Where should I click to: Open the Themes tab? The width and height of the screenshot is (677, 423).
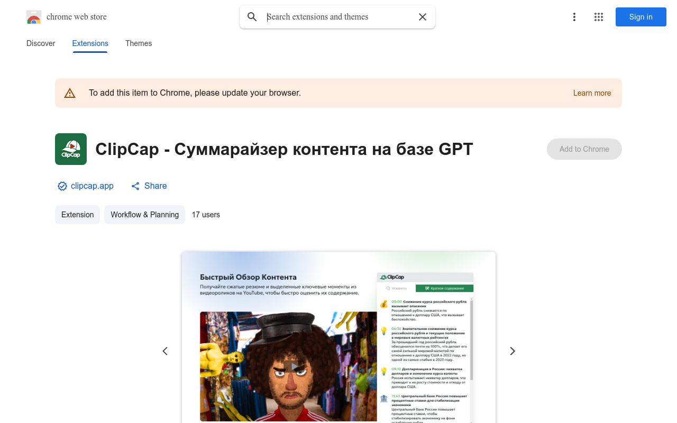point(139,43)
